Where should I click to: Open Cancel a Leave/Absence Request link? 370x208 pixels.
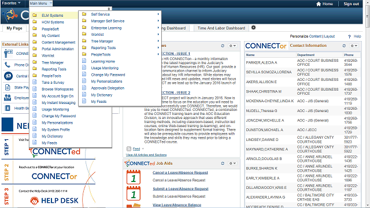tap(180, 173)
